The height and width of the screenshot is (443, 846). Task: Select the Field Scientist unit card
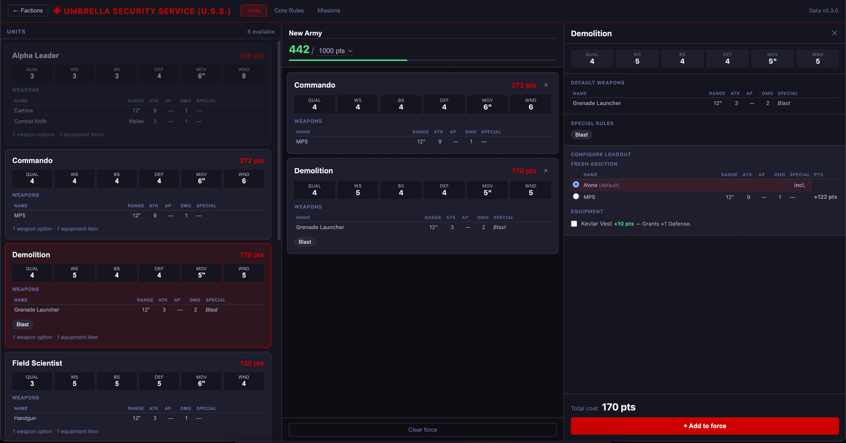(138, 396)
